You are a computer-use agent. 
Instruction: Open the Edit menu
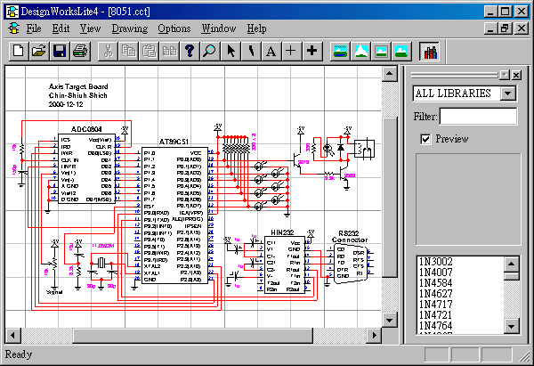(x=61, y=28)
